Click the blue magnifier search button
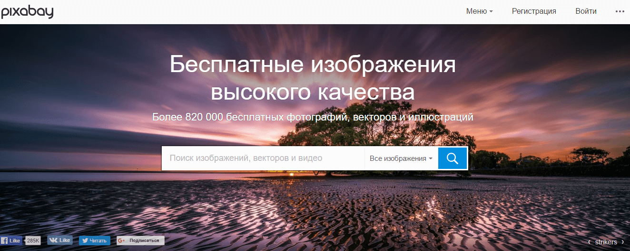This screenshot has height=251, width=630. click(x=453, y=158)
